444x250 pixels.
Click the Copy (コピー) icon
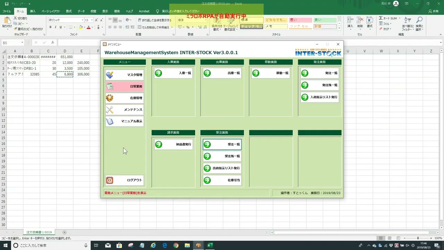click(x=15, y=24)
